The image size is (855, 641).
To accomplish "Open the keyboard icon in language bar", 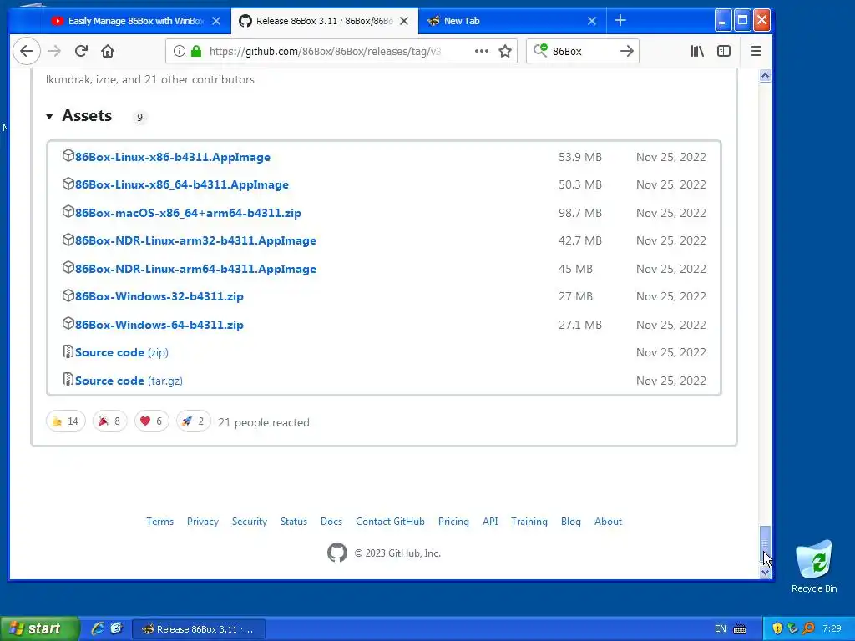I will (740, 629).
